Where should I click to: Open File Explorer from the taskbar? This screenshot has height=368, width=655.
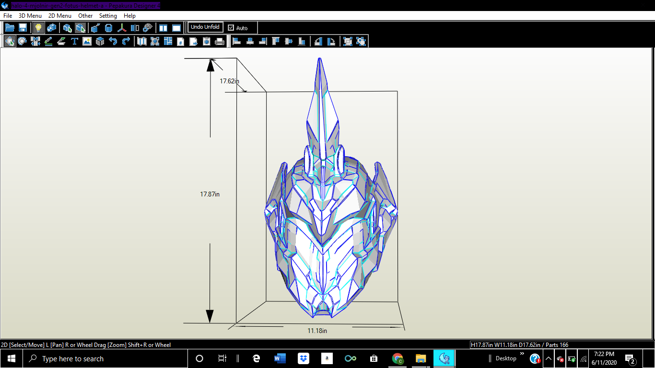(x=421, y=358)
